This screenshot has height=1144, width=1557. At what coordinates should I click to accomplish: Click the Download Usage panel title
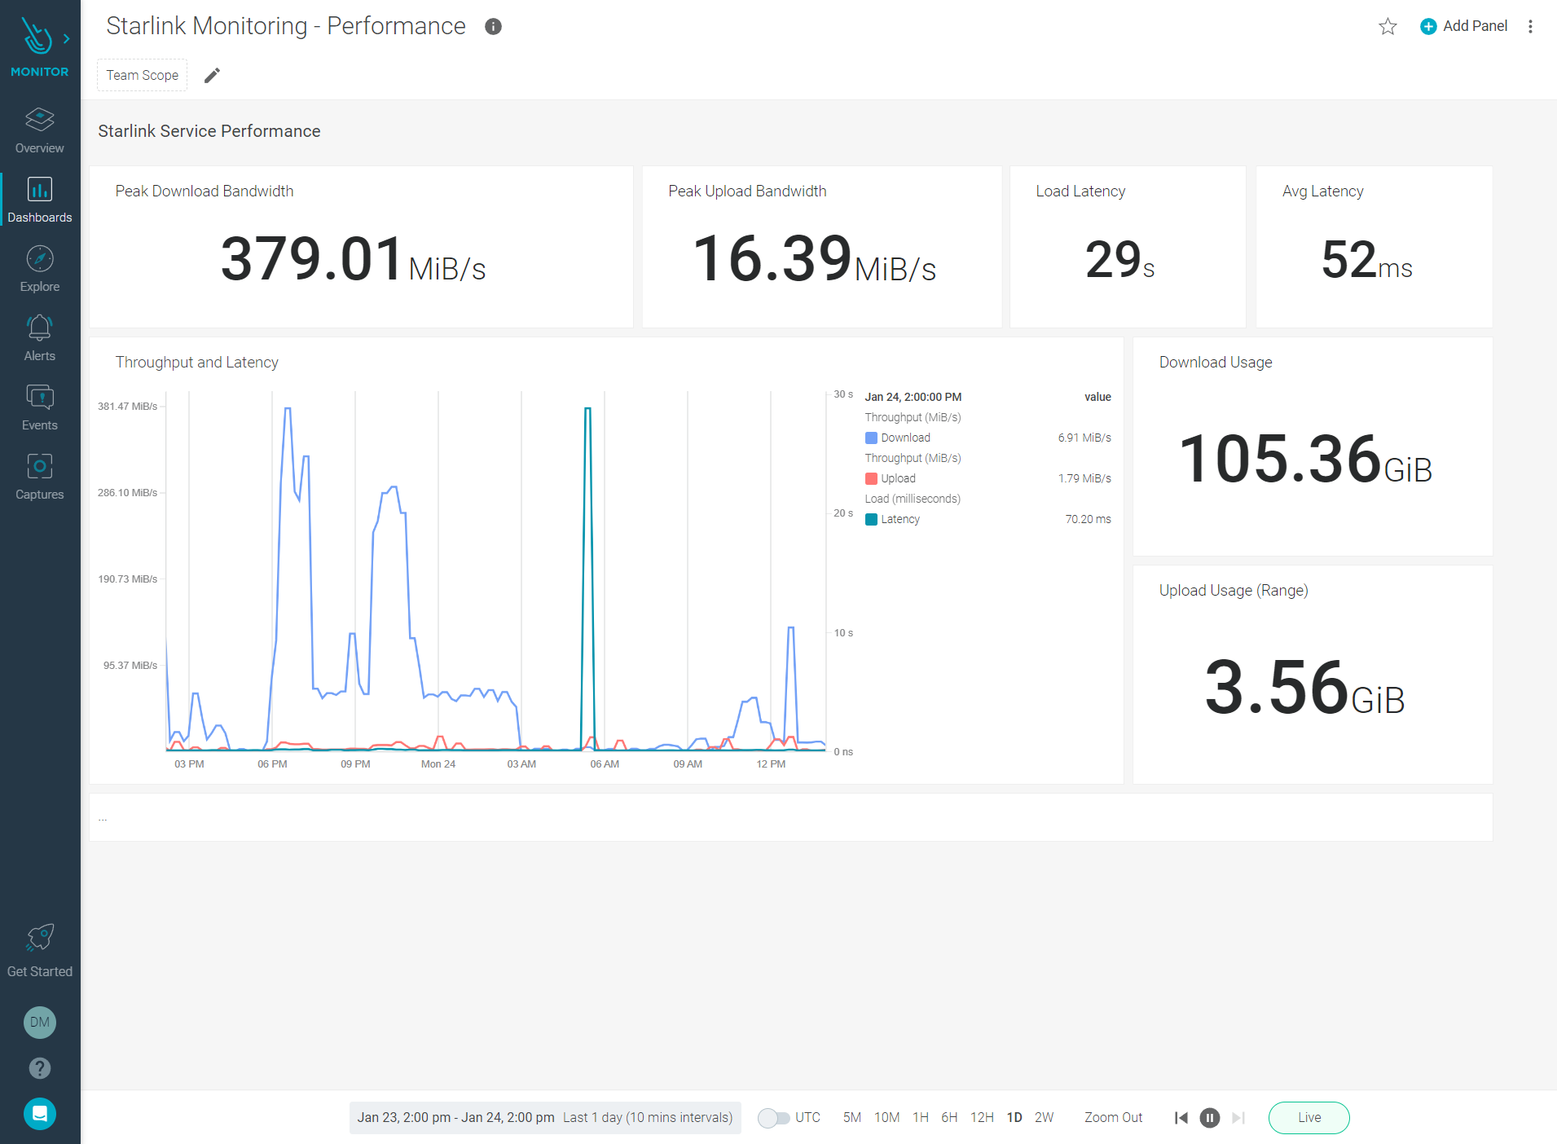coord(1216,362)
